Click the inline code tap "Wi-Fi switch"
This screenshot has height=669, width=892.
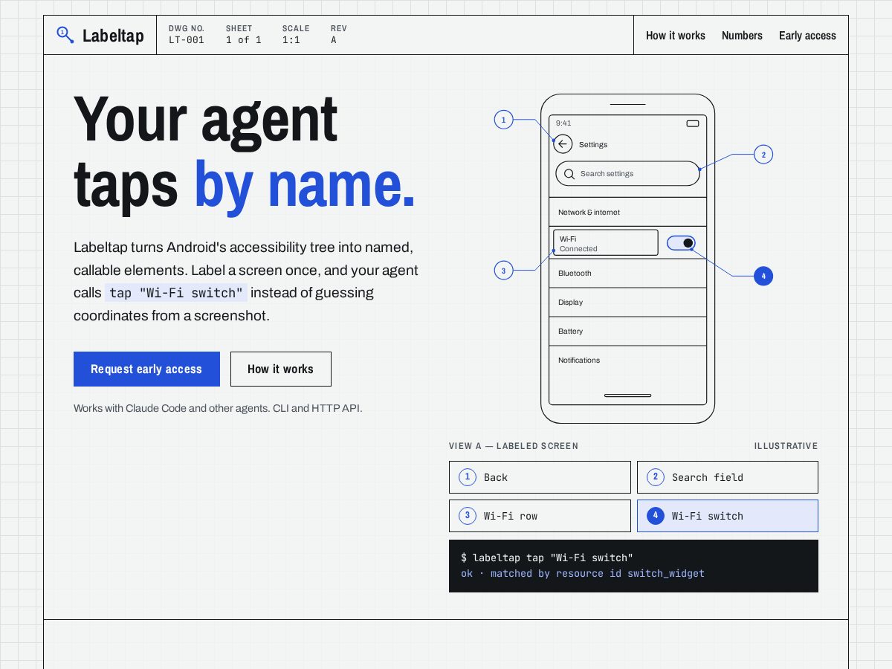(x=176, y=293)
